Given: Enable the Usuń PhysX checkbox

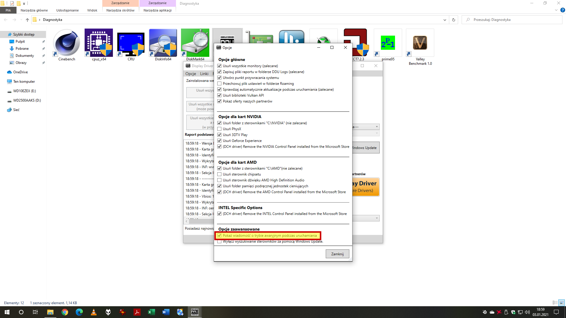Looking at the screenshot, I should point(219,129).
